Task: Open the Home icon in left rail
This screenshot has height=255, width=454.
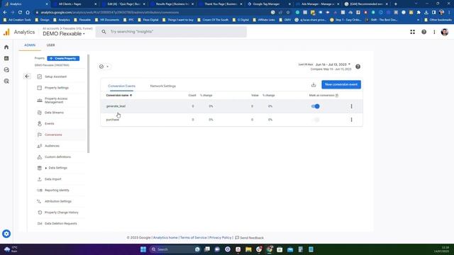Action: pos(6,47)
